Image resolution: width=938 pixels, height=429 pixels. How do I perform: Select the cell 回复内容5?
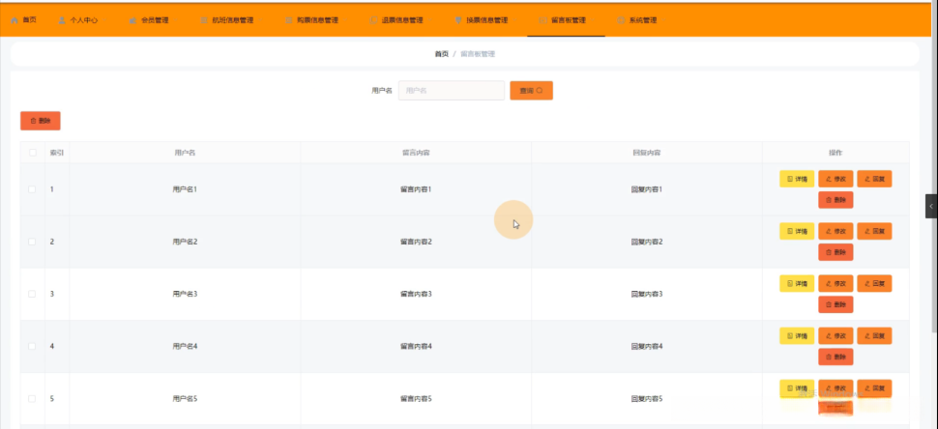coord(647,398)
